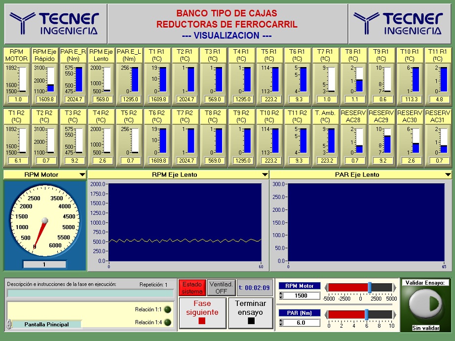Click the Tecner Ingenieria logo at top left

tap(54, 24)
